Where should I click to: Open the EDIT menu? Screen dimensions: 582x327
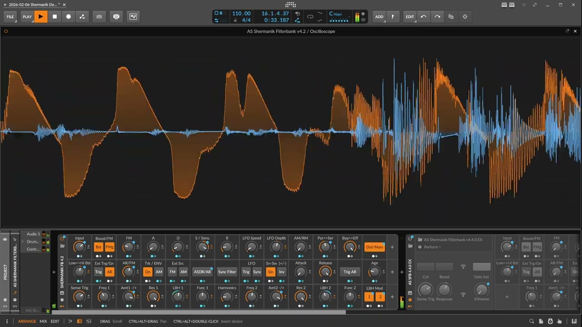410,17
